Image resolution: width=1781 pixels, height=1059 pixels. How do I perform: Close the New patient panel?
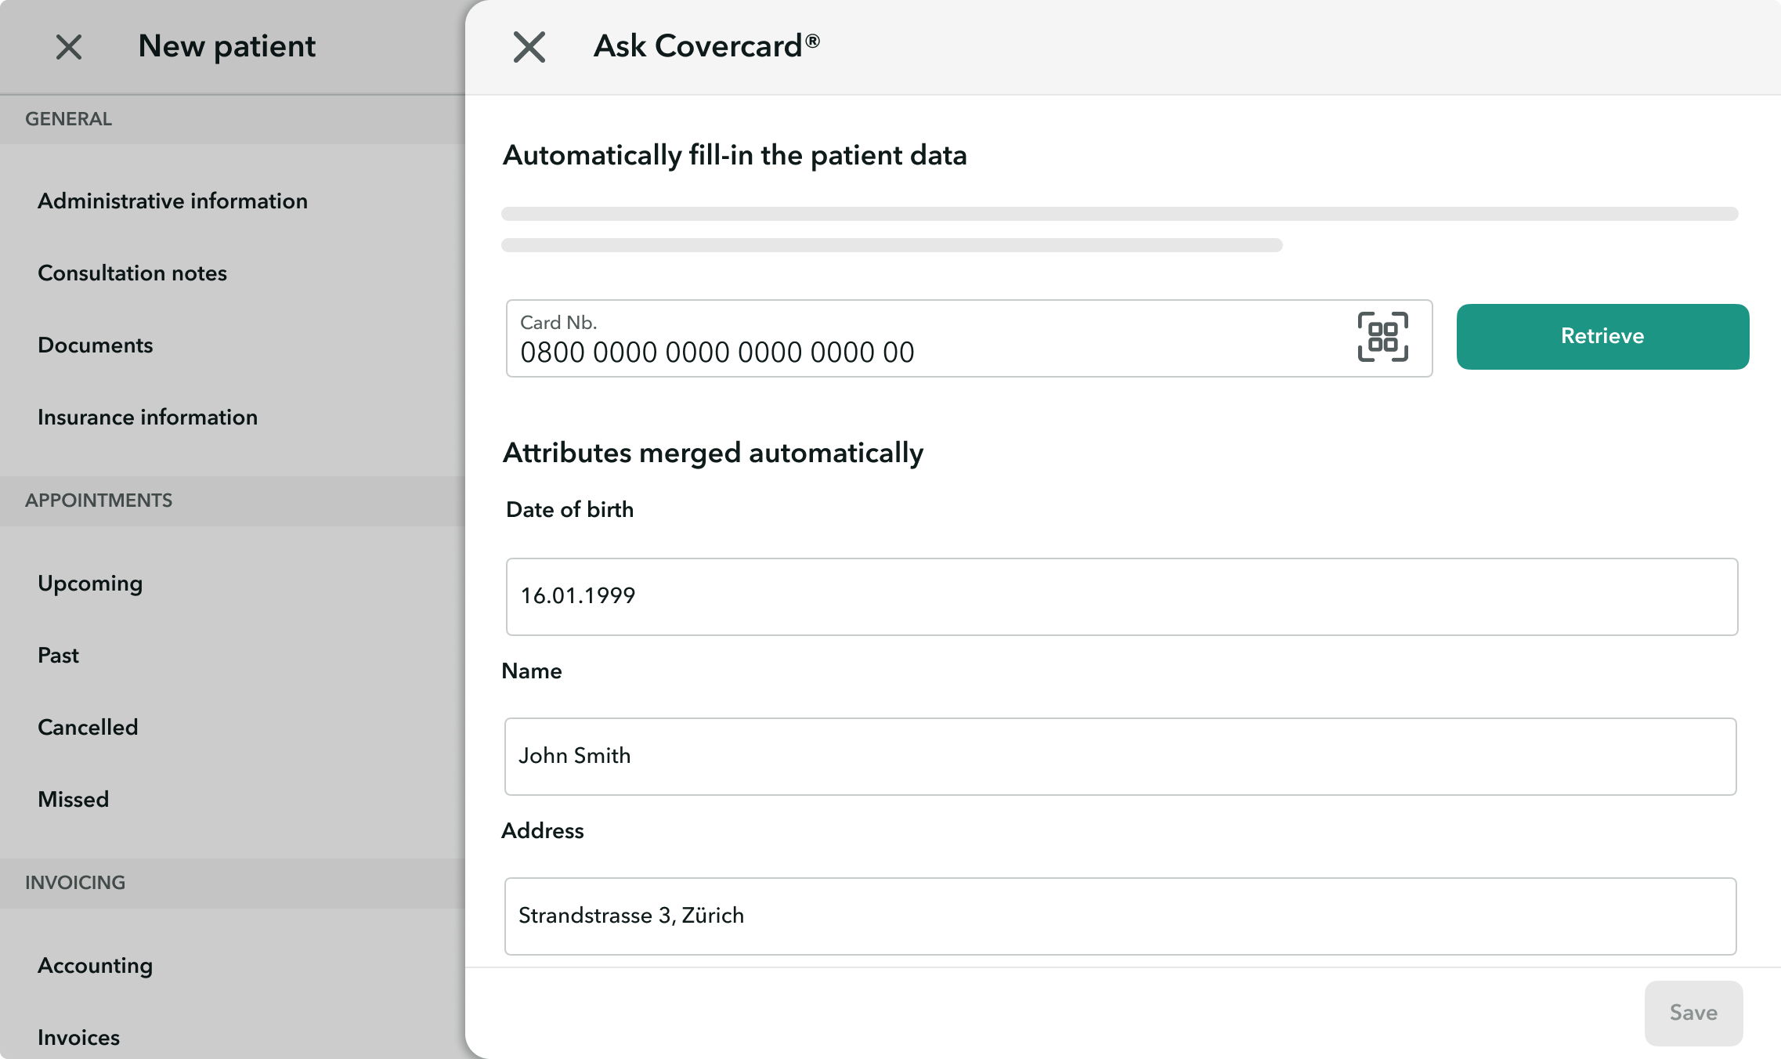pyautogui.click(x=69, y=47)
